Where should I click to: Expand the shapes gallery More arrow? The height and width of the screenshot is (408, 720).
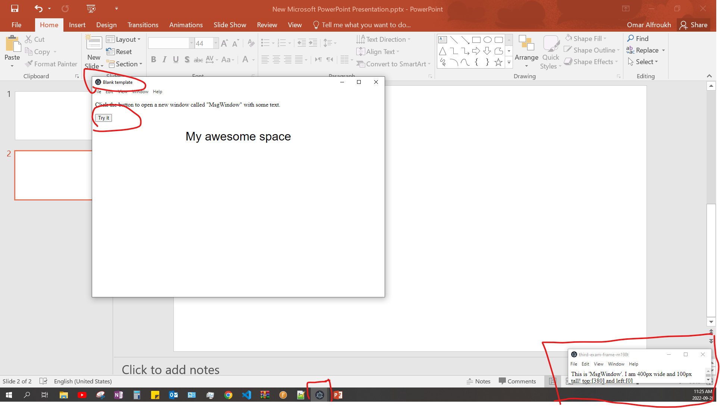pyautogui.click(x=509, y=62)
